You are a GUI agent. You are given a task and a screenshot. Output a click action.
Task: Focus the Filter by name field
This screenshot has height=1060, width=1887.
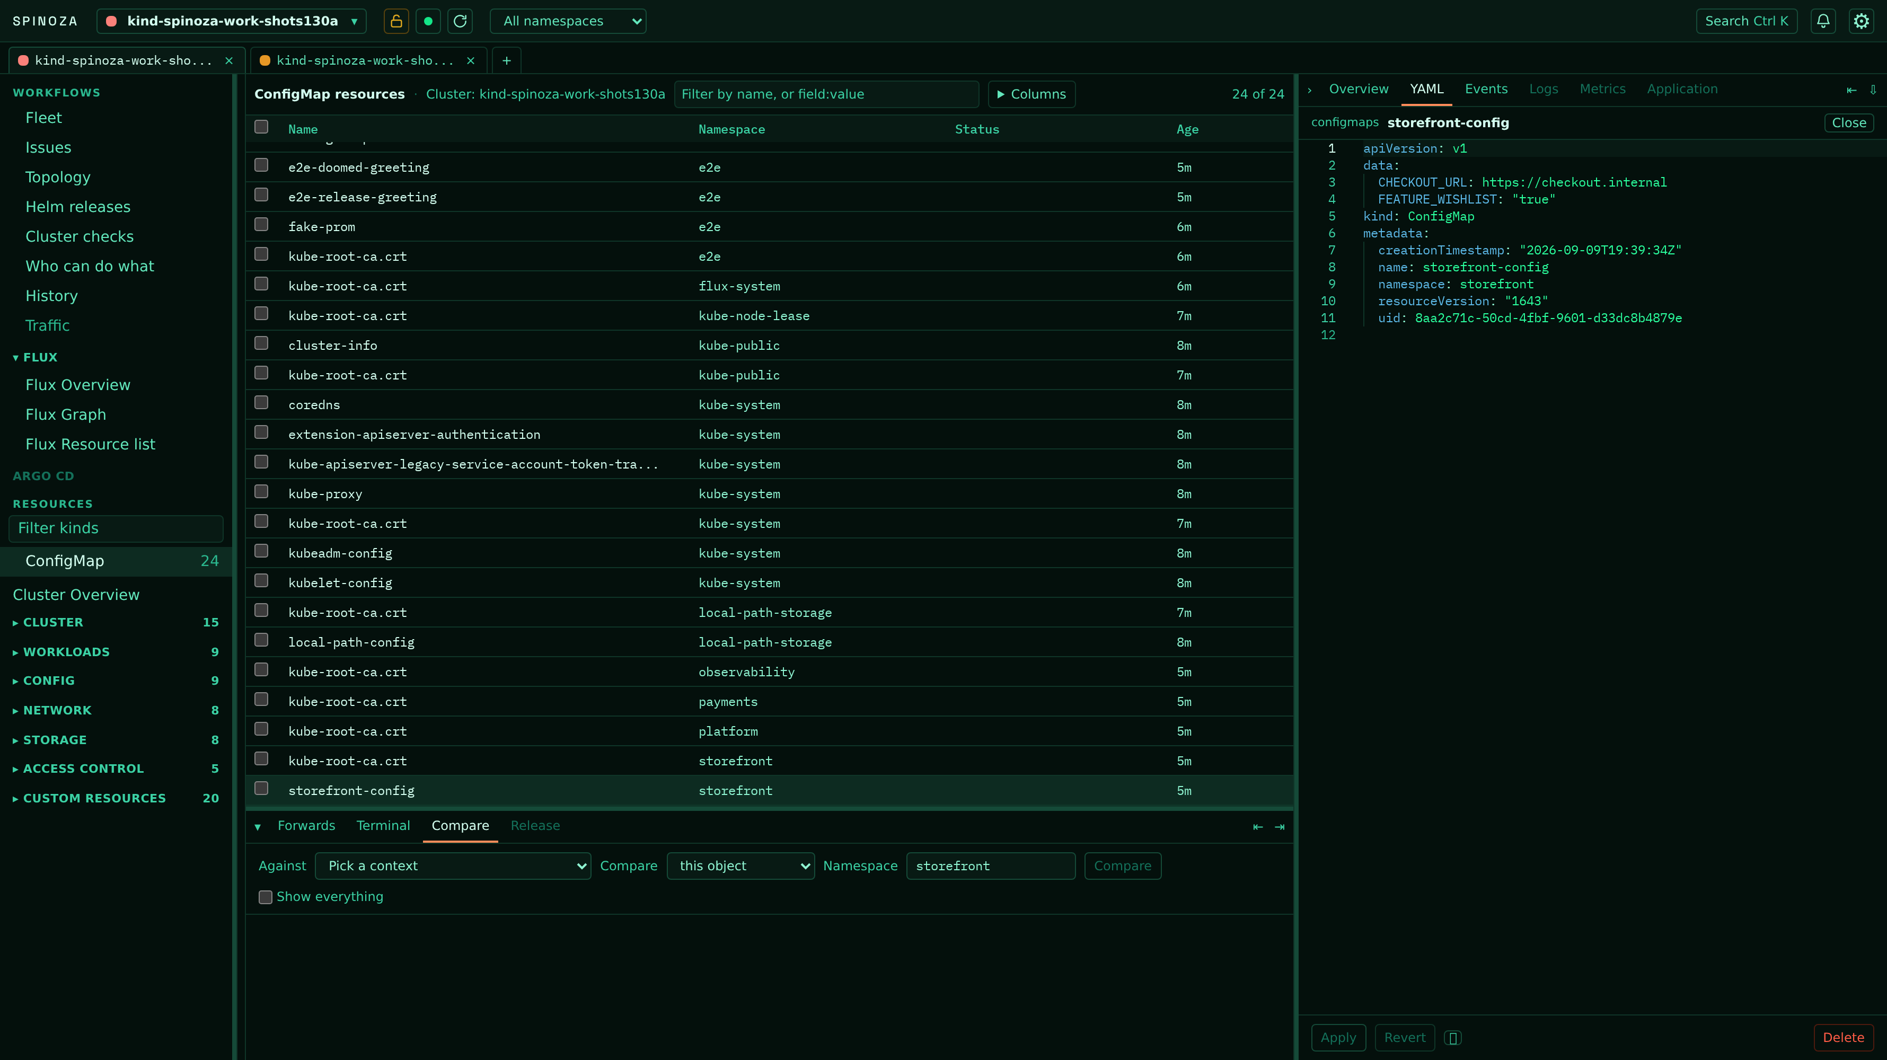pyautogui.click(x=826, y=94)
